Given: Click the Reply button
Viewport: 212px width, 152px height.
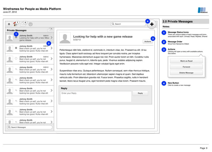Looking at the screenshot, I should click(140, 93).
